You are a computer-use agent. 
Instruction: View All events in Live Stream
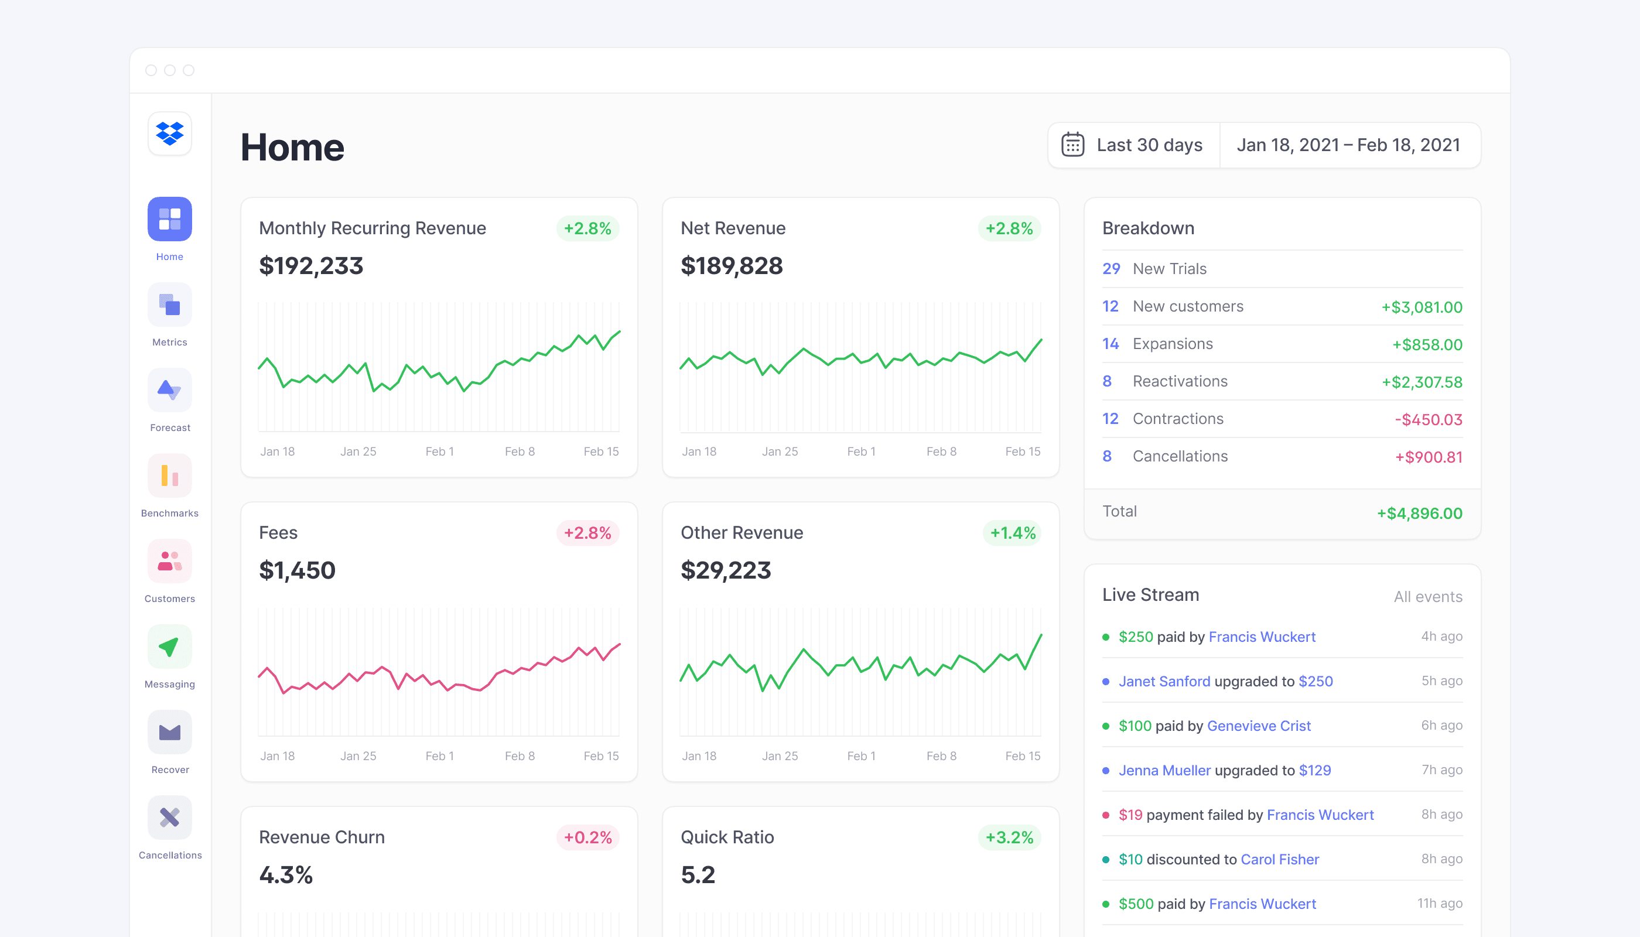[x=1428, y=597]
